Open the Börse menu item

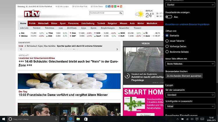click(54, 23)
